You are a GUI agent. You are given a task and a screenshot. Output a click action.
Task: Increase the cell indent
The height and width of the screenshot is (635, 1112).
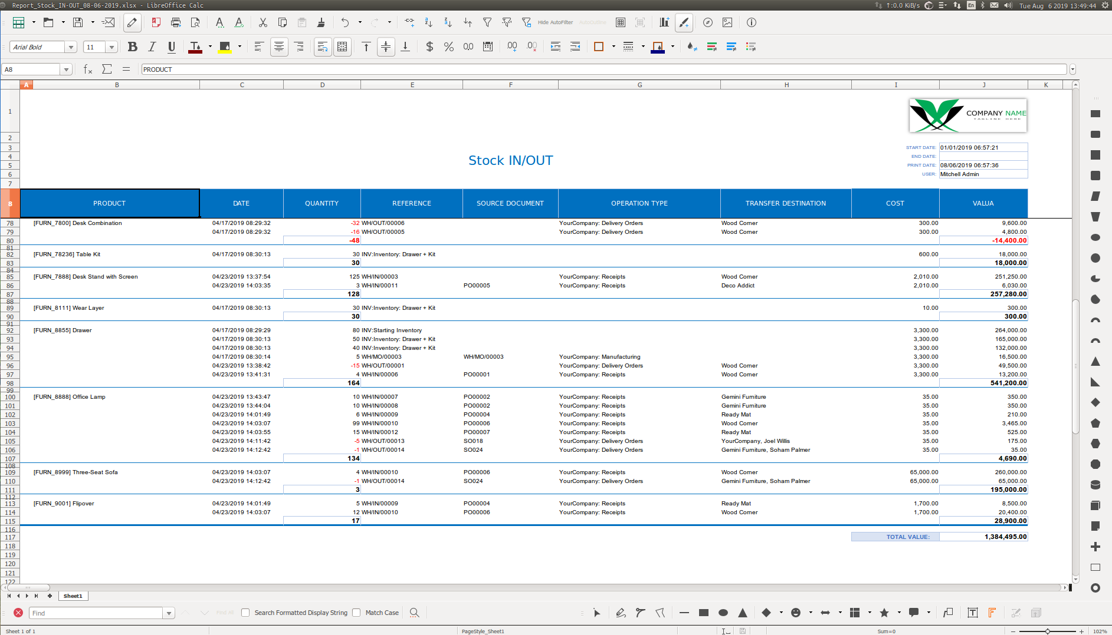(556, 47)
